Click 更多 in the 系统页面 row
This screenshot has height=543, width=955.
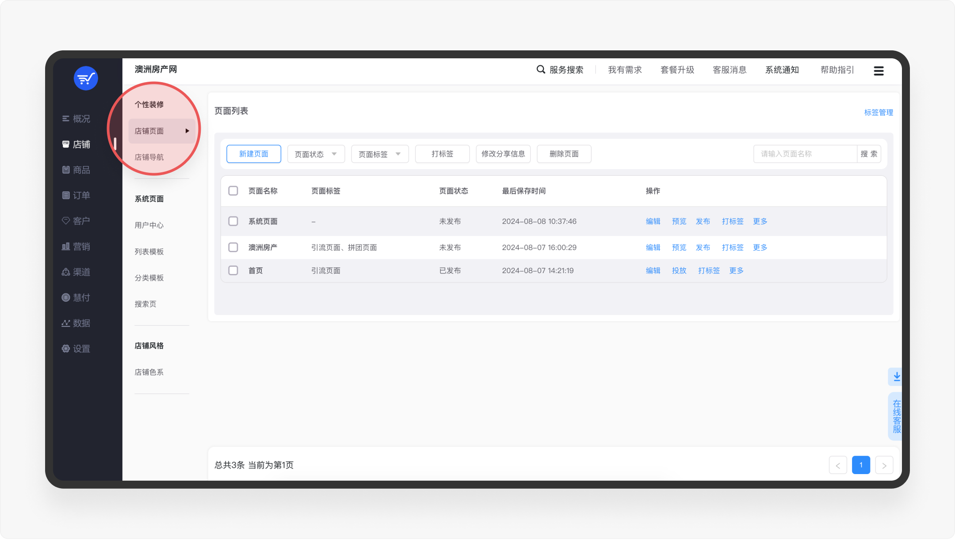pyautogui.click(x=760, y=221)
